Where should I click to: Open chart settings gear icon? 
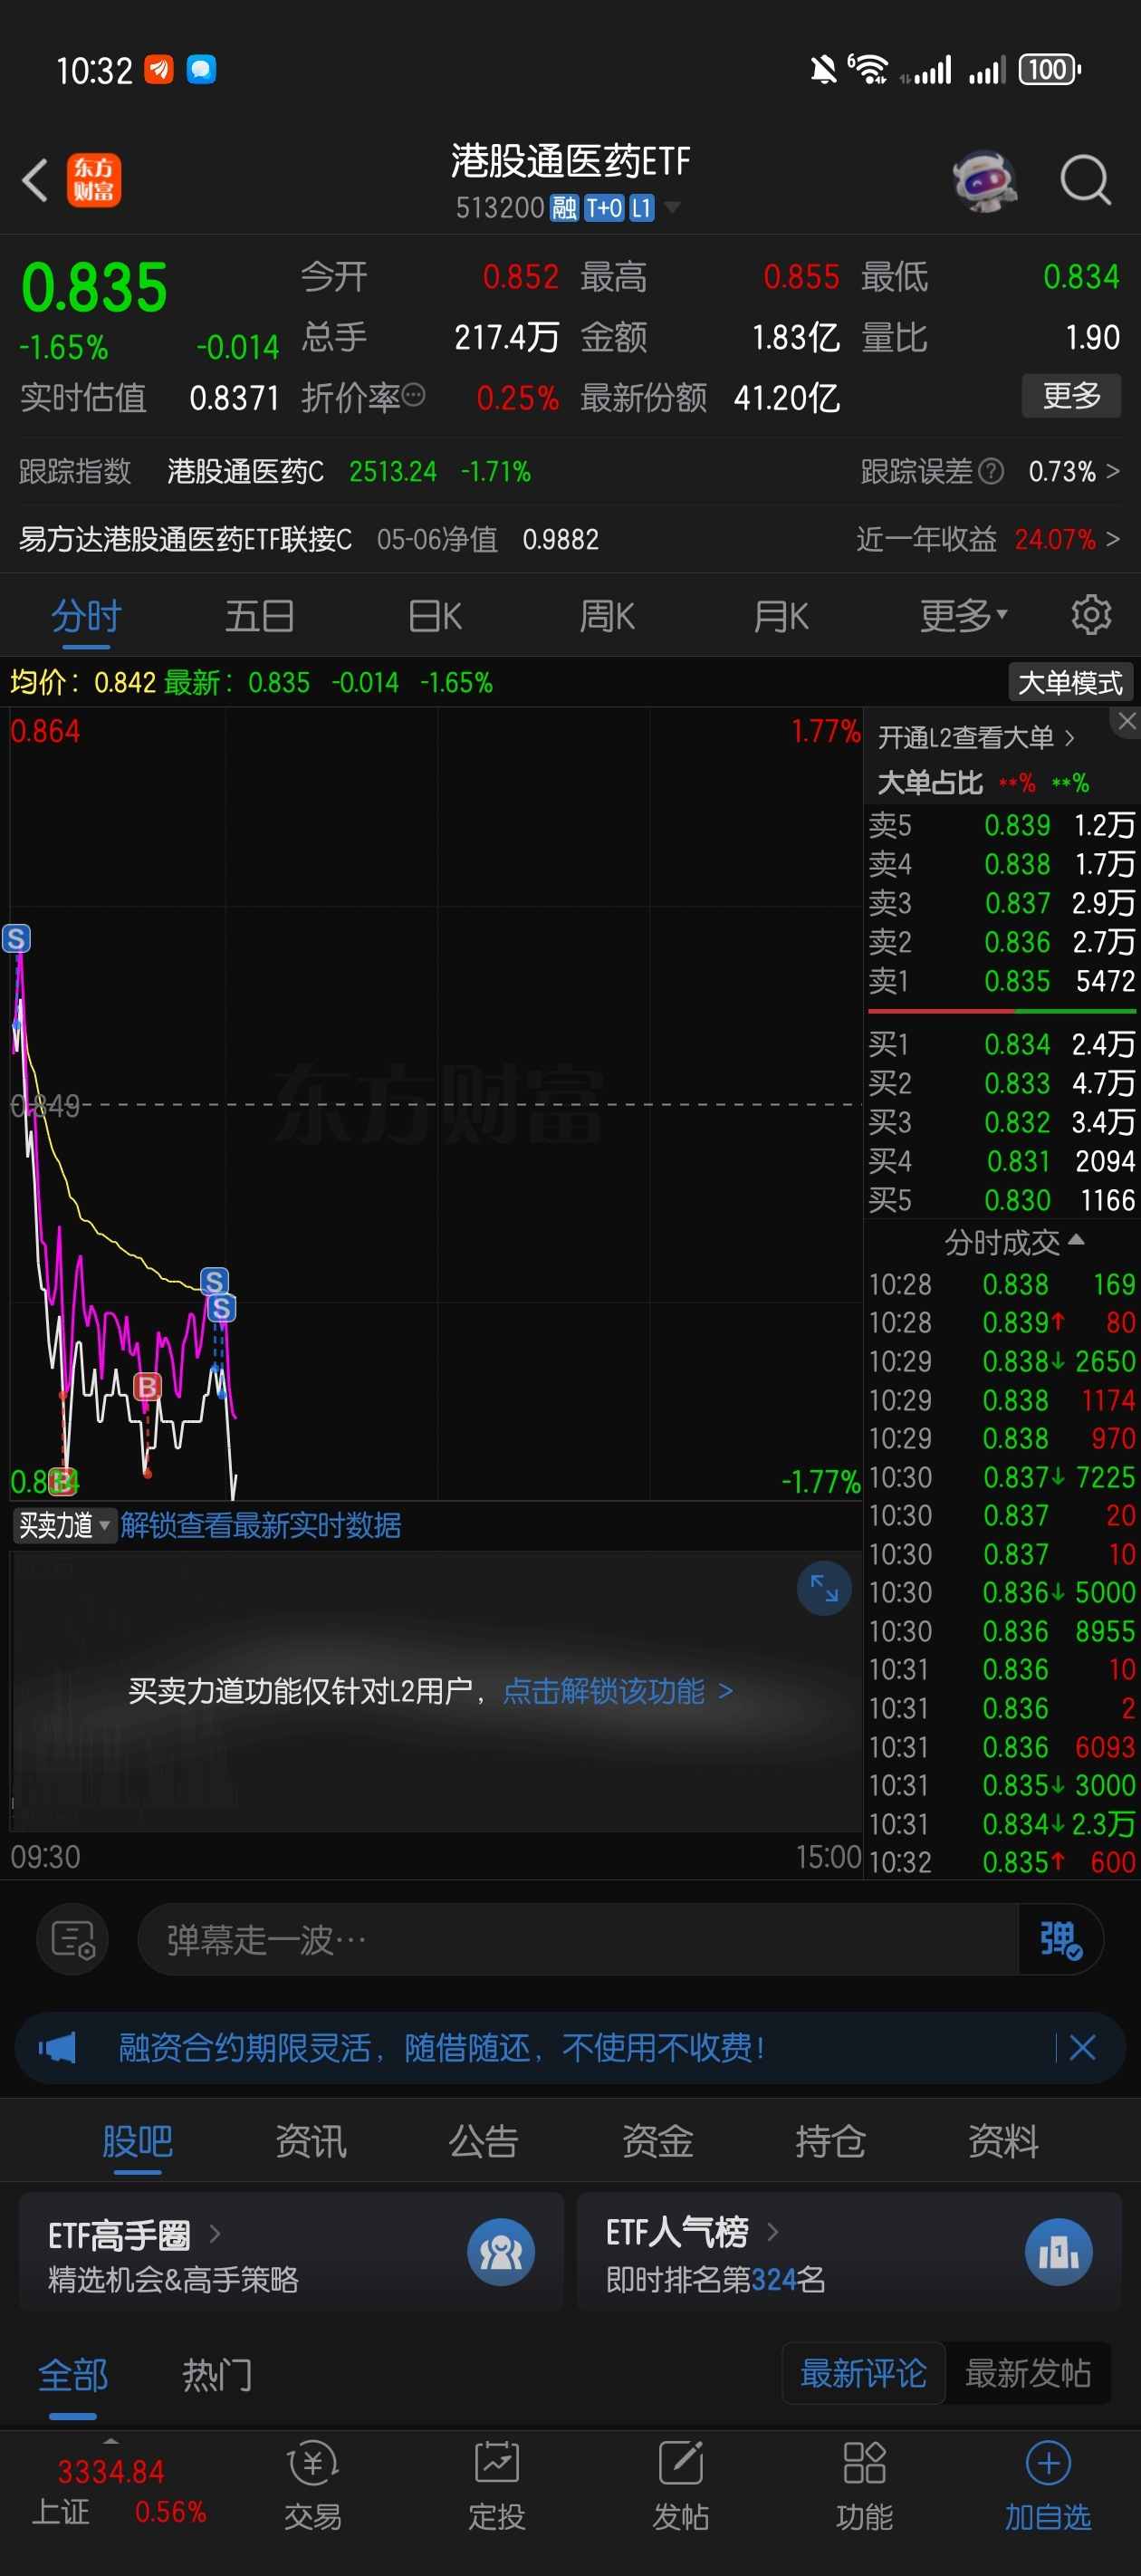[1091, 615]
